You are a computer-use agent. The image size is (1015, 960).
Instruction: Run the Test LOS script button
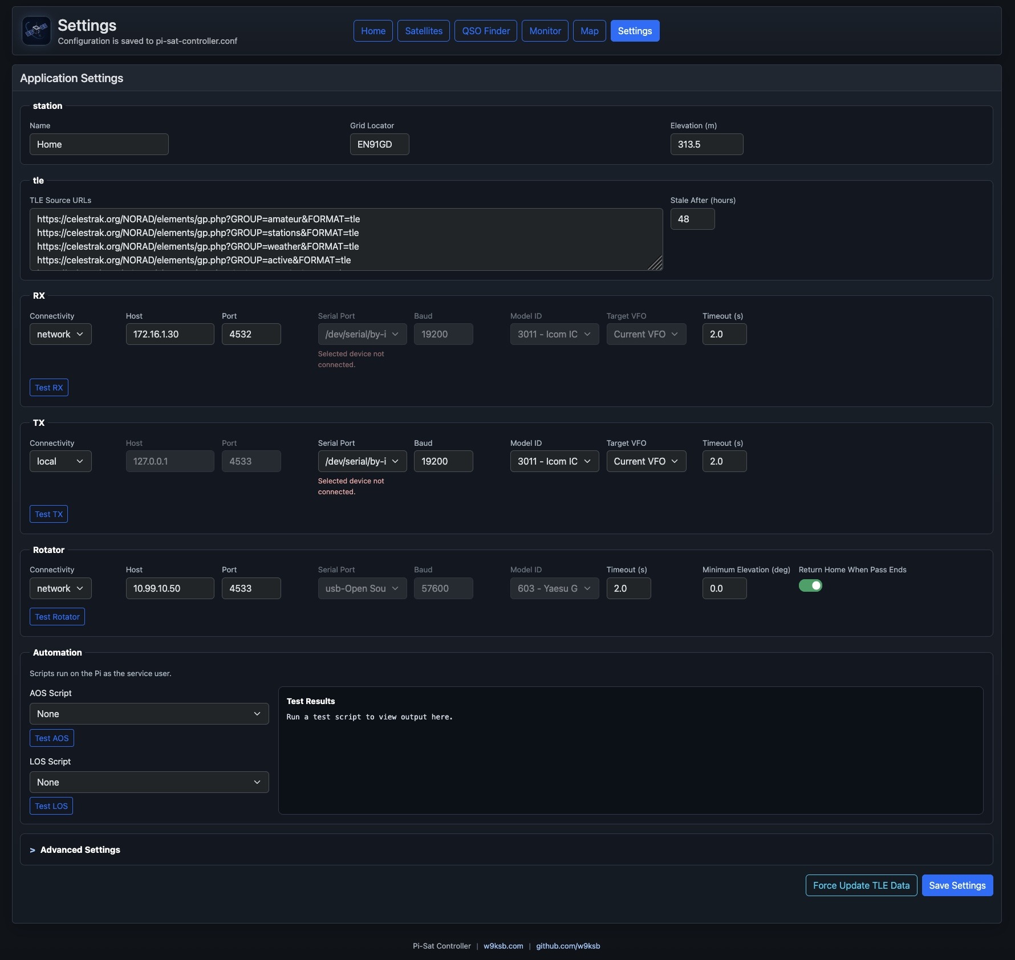pos(51,806)
